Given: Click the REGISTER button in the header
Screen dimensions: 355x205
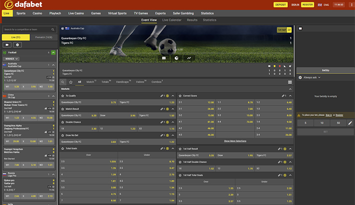Looking at the screenshot, I should 307,5.
